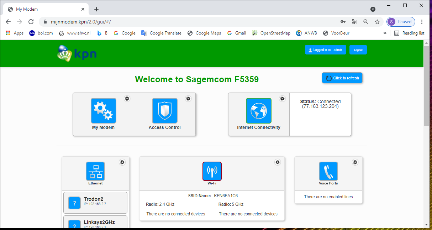
Task: Close the My Modem tab
Action: click(x=83, y=9)
